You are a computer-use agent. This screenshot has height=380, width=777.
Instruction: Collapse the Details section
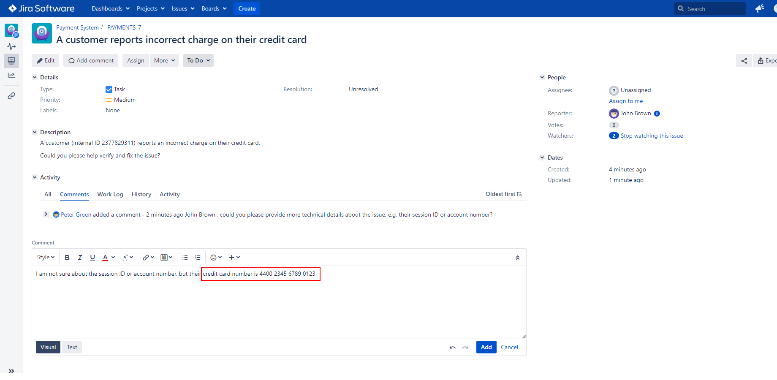click(35, 77)
